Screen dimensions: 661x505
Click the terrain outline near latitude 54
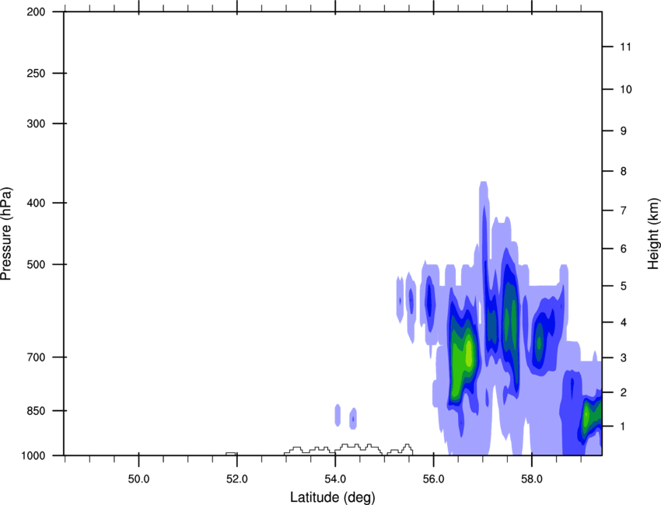coord(348,449)
